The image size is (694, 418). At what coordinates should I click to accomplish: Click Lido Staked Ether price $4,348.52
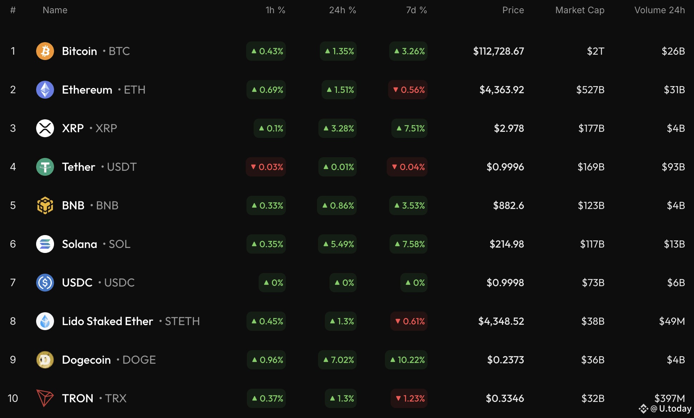pyautogui.click(x=501, y=321)
